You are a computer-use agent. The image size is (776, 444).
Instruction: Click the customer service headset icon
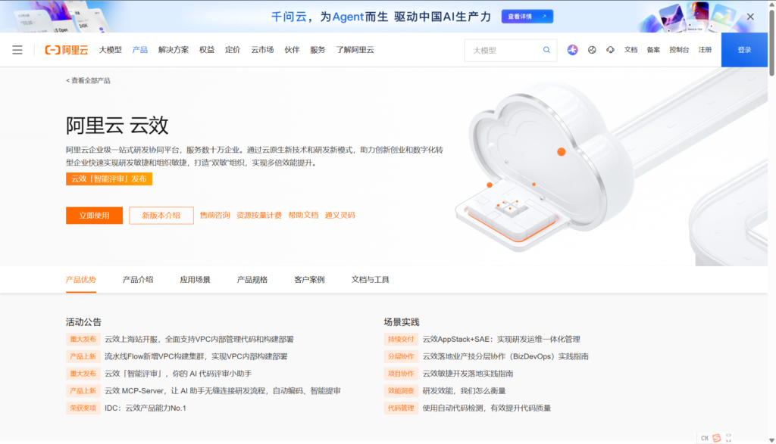pyautogui.click(x=610, y=50)
